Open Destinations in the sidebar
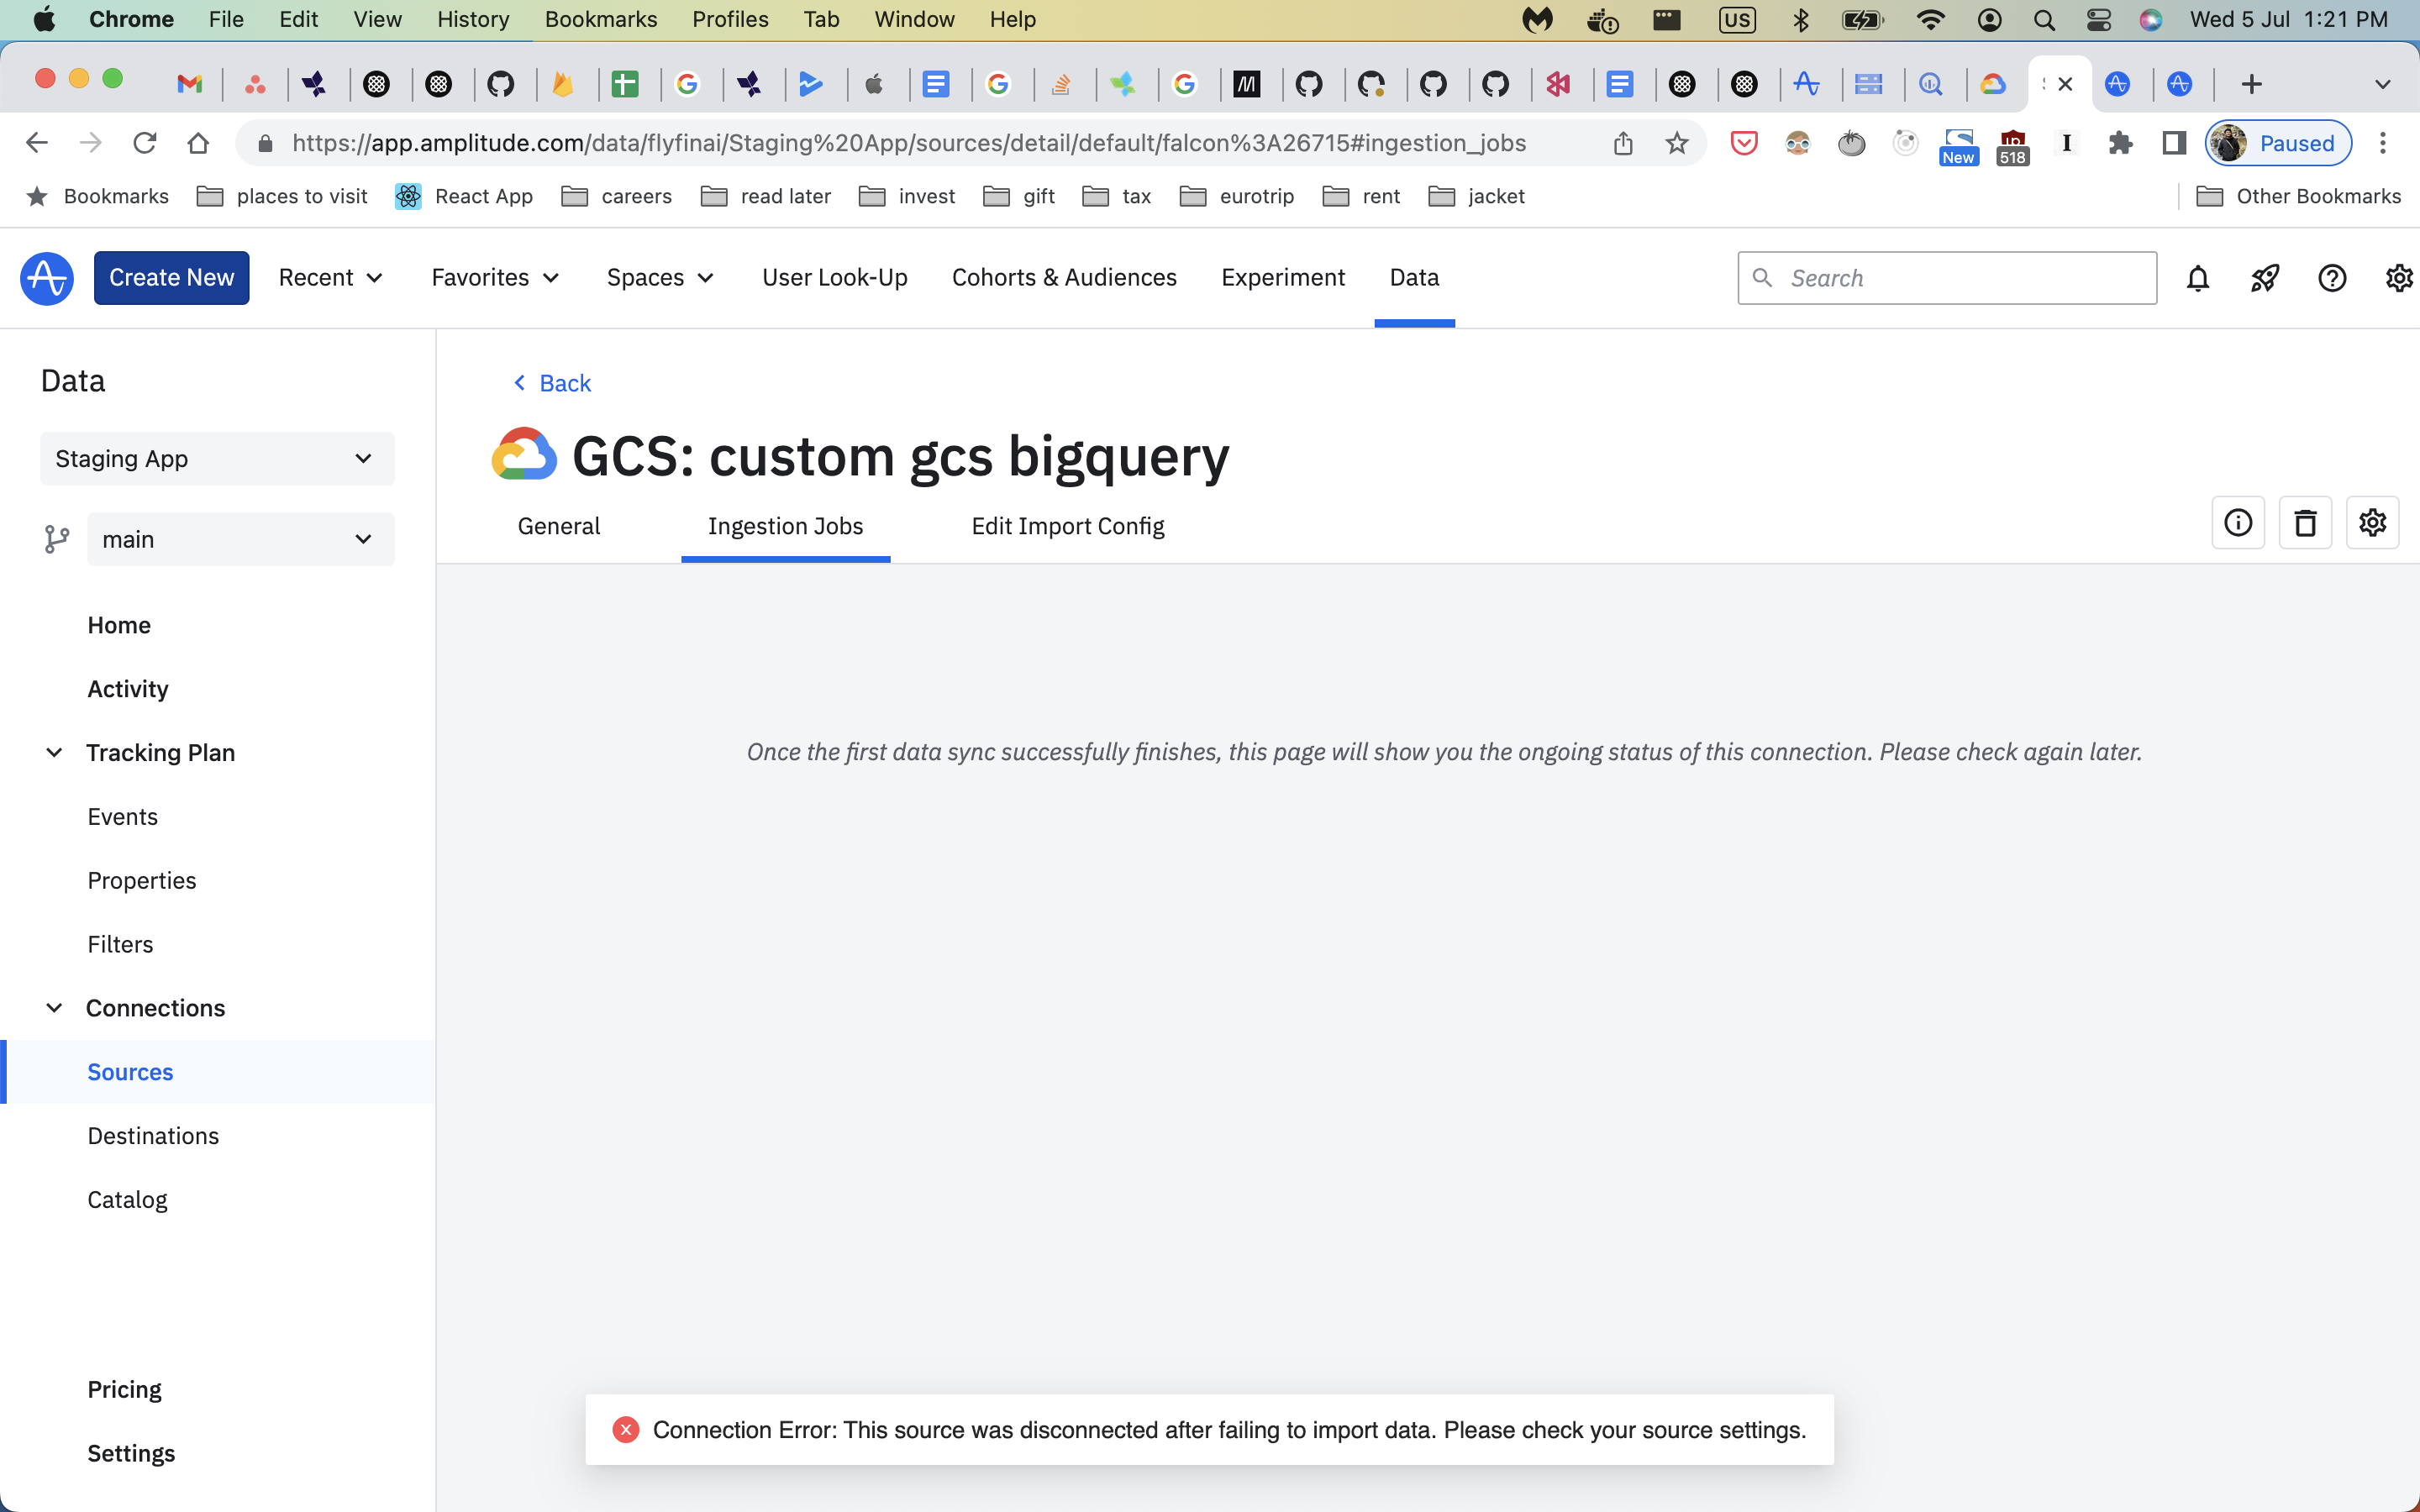Viewport: 2420px width, 1512px height. pos(153,1136)
